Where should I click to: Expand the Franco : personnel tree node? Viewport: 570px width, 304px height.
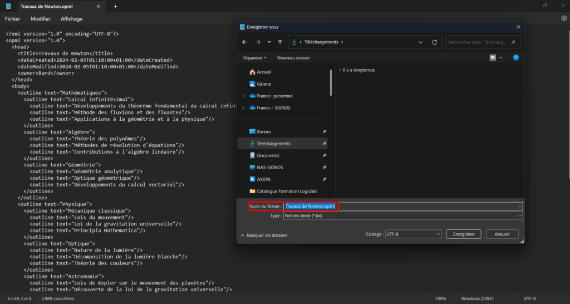point(243,96)
